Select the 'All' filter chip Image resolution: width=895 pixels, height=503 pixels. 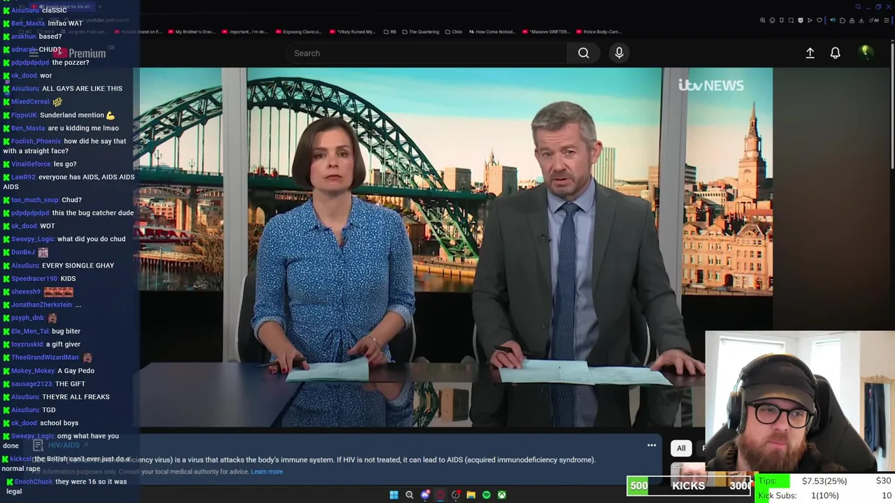pos(681,448)
